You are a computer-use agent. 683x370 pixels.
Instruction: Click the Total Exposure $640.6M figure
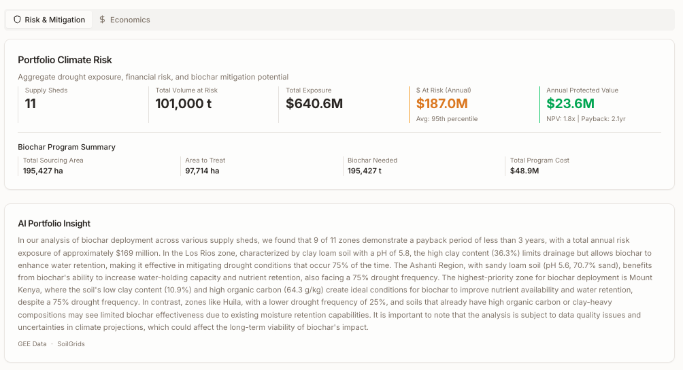coord(314,103)
